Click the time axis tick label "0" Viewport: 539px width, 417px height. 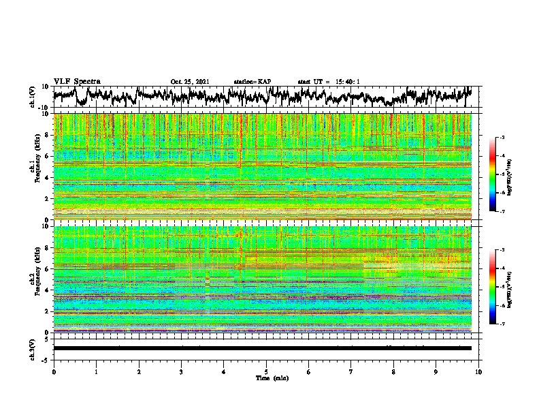tap(54, 372)
